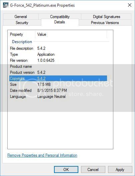Viewport: 135px width, 176px height.
Task: Open the Previous Versions tab
Action: point(105,23)
